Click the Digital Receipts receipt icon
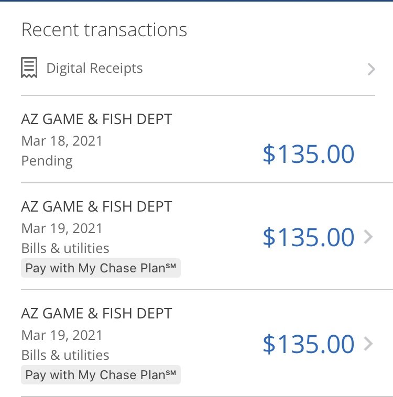 (x=29, y=68)
